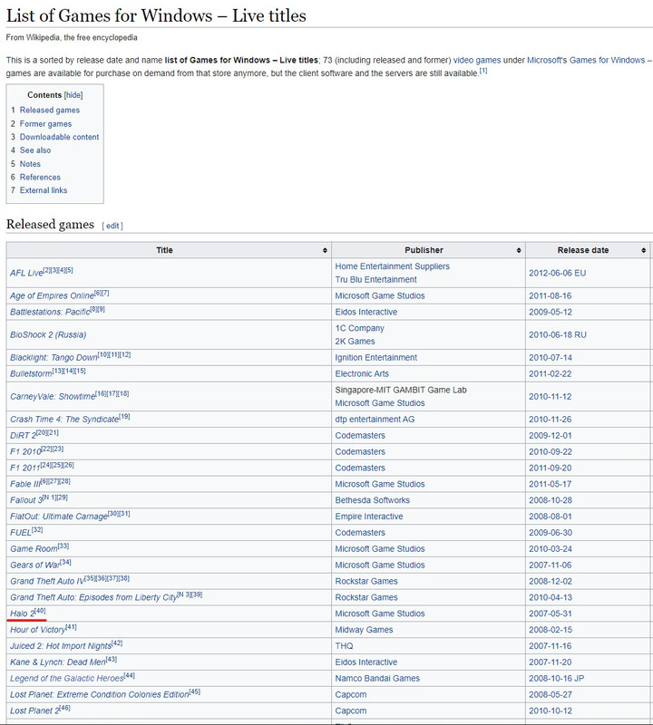653x725 pixels.
Task: Open citation [1] in the intro
Action: coord(483,71)
